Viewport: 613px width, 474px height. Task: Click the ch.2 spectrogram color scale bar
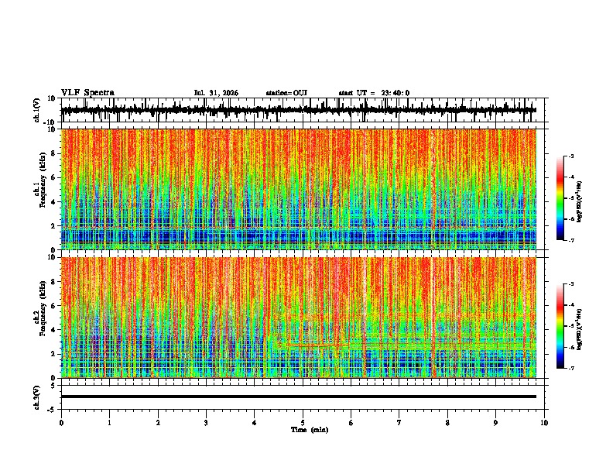(x=560, y=326)
